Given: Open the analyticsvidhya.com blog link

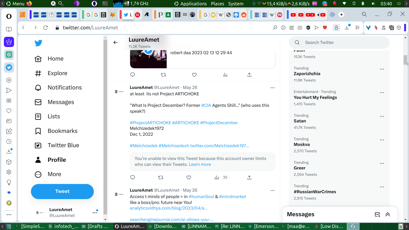Looking at the screenshot, I should click(169, 208).
